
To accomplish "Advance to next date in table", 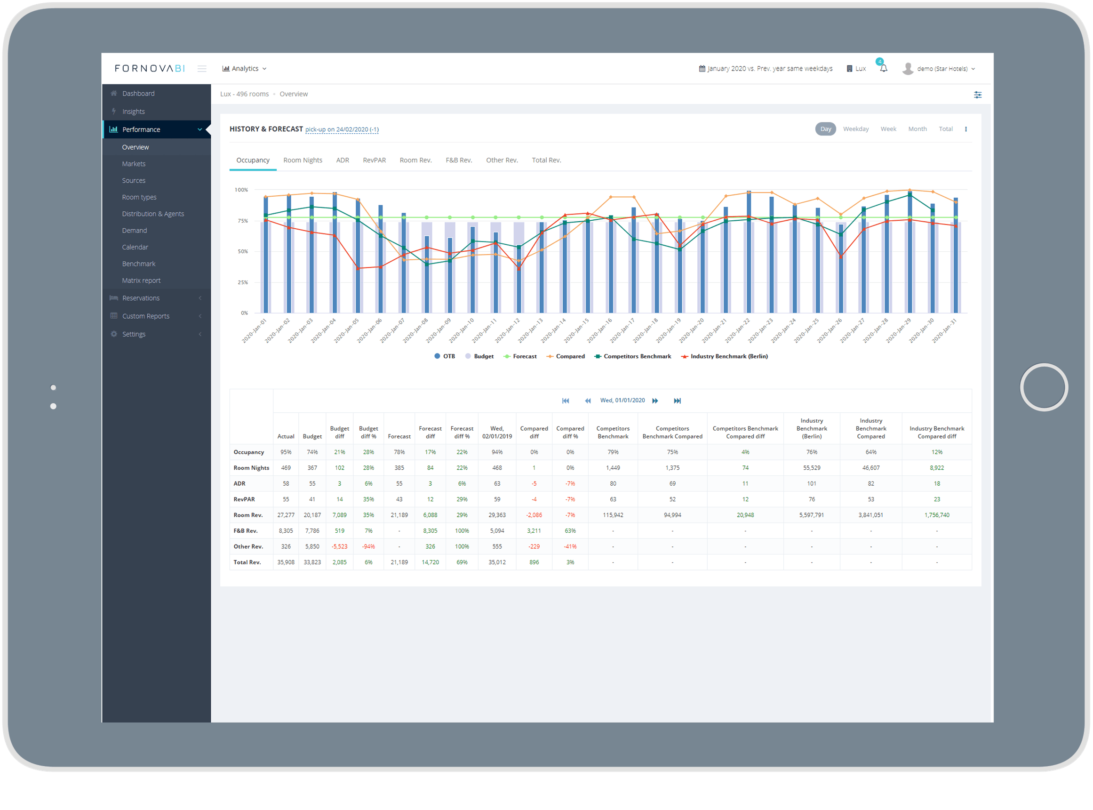I will point(655,401).
